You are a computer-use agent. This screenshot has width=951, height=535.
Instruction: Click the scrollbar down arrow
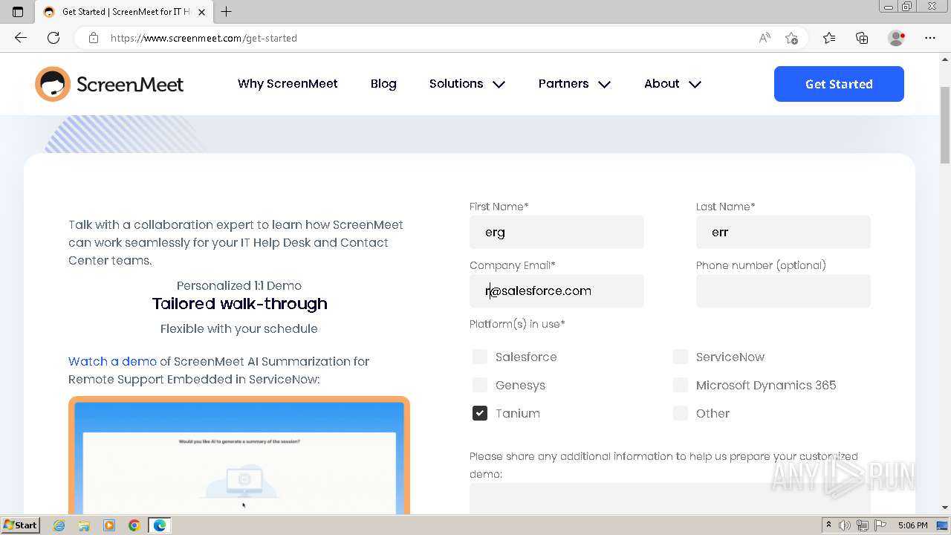pos(945,508)
